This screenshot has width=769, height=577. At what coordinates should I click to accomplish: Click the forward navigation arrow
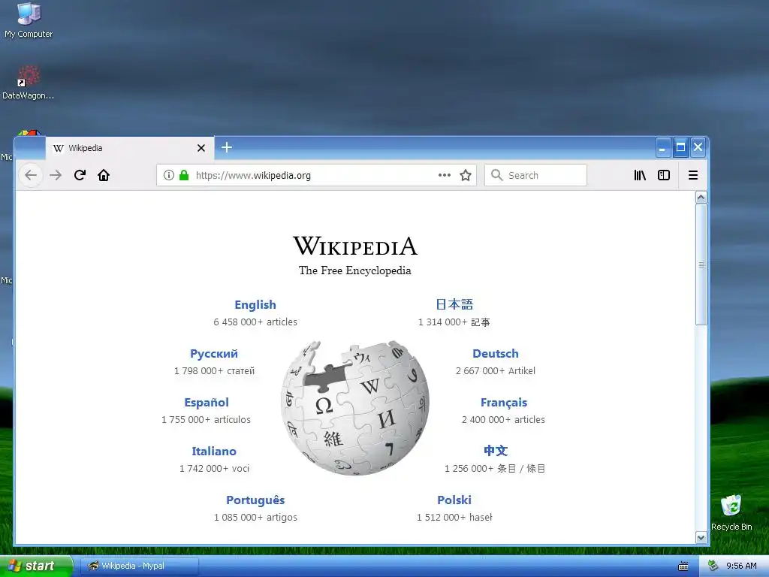56,175
